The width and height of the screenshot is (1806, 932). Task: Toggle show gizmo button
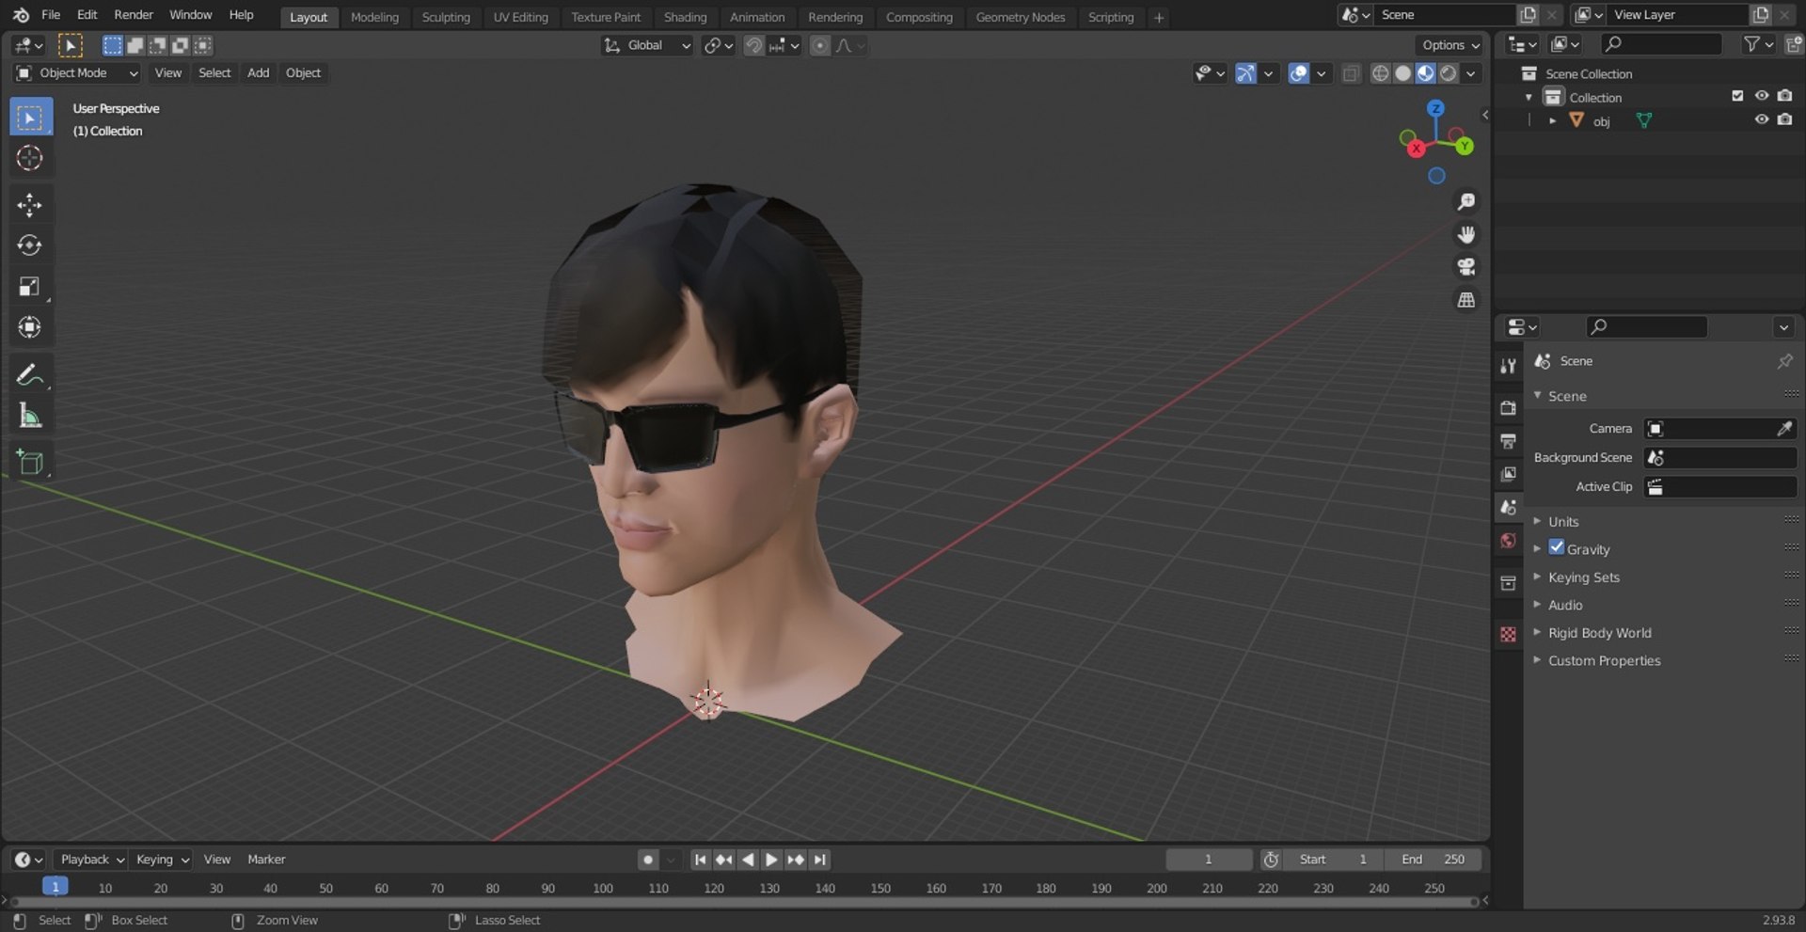1245,73
